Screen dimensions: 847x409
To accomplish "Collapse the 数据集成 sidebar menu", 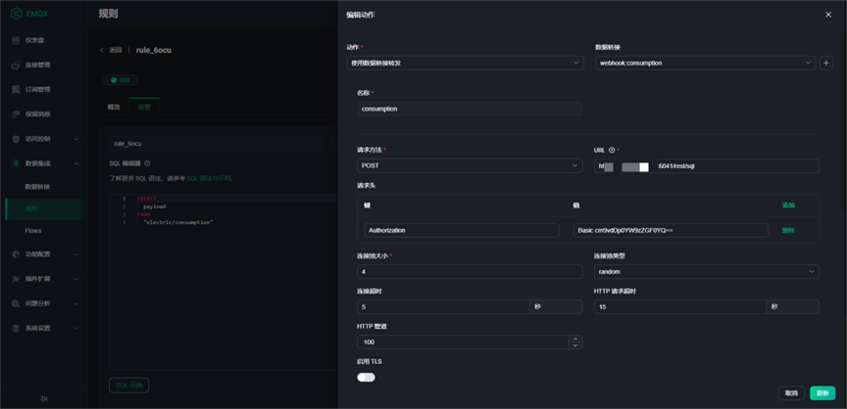I will click(x=44, y=163).
